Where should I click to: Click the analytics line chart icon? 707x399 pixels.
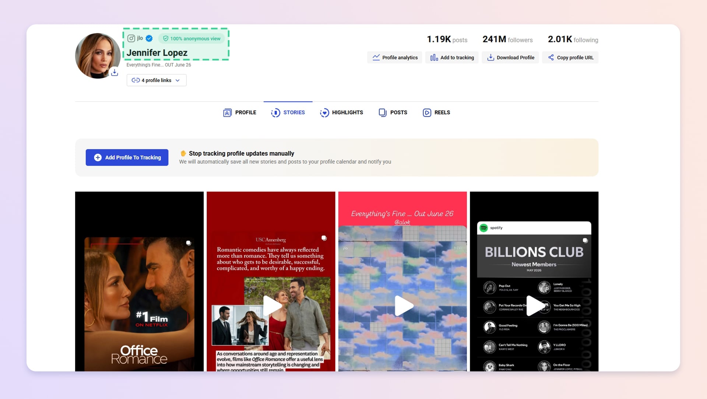(376, 57)
